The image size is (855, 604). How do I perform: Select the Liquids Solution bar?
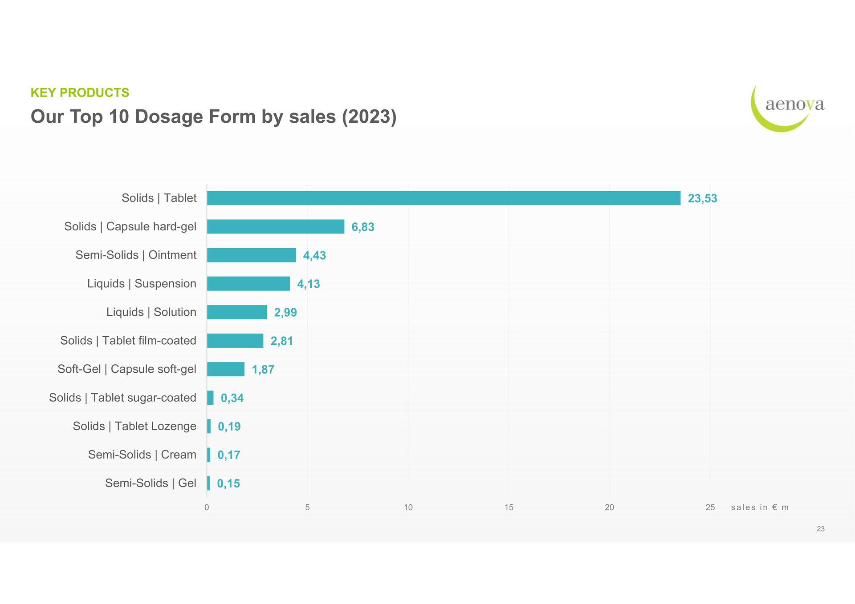click(237, 312)
